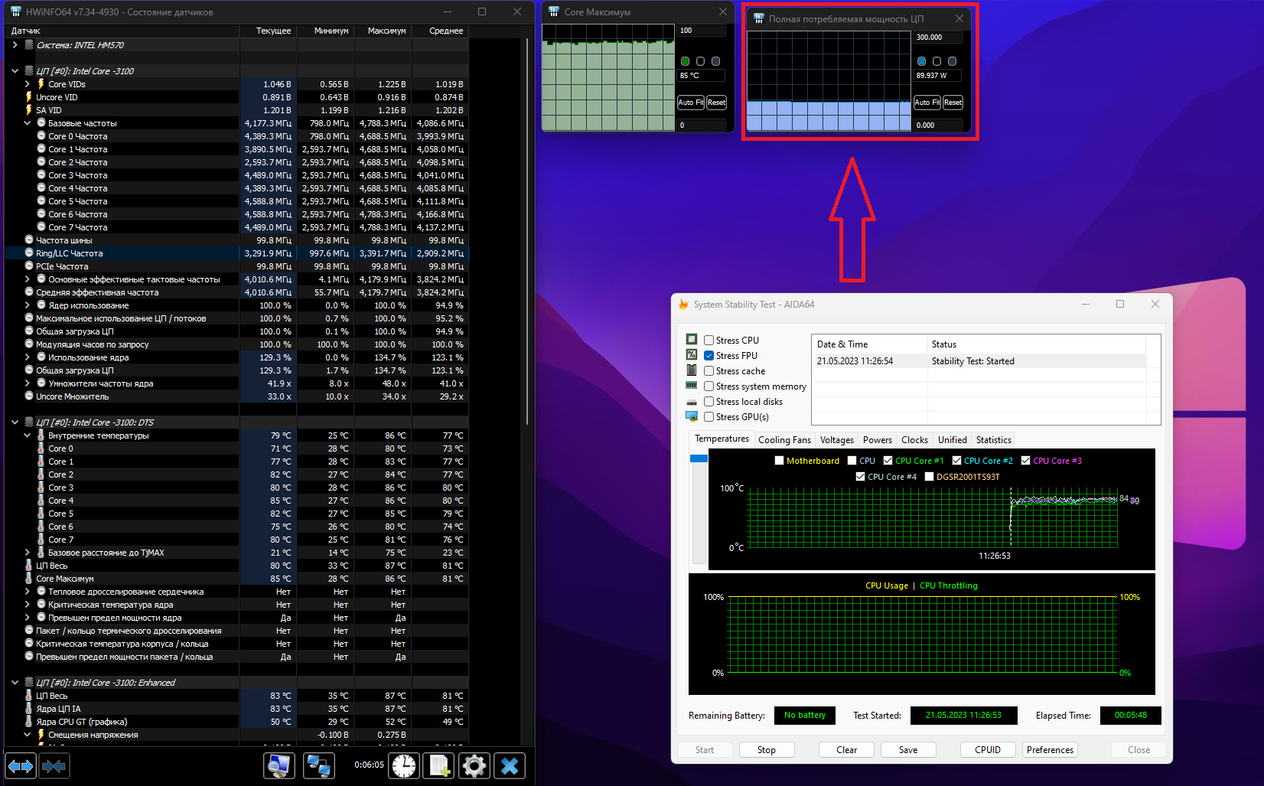Click the Stress GPU monitor icon
This screenshot has width=1264, height=786.
pos(692,416)
